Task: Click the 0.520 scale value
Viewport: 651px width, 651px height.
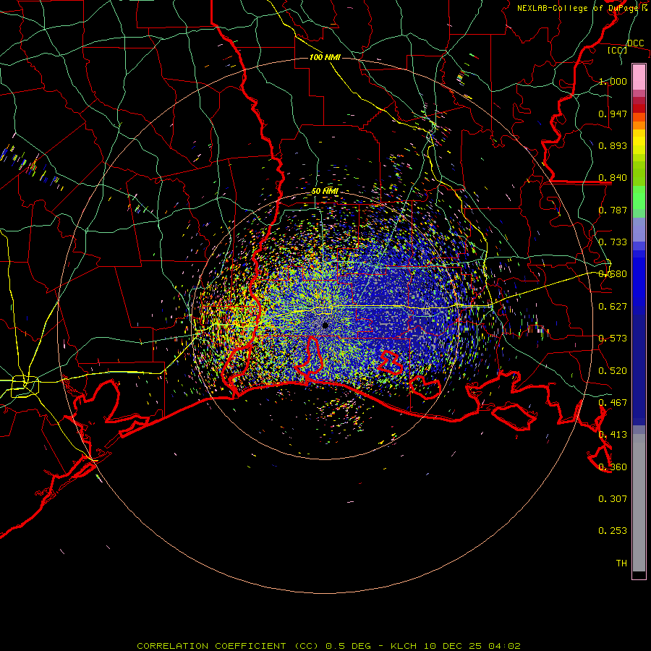Action: 613,371
